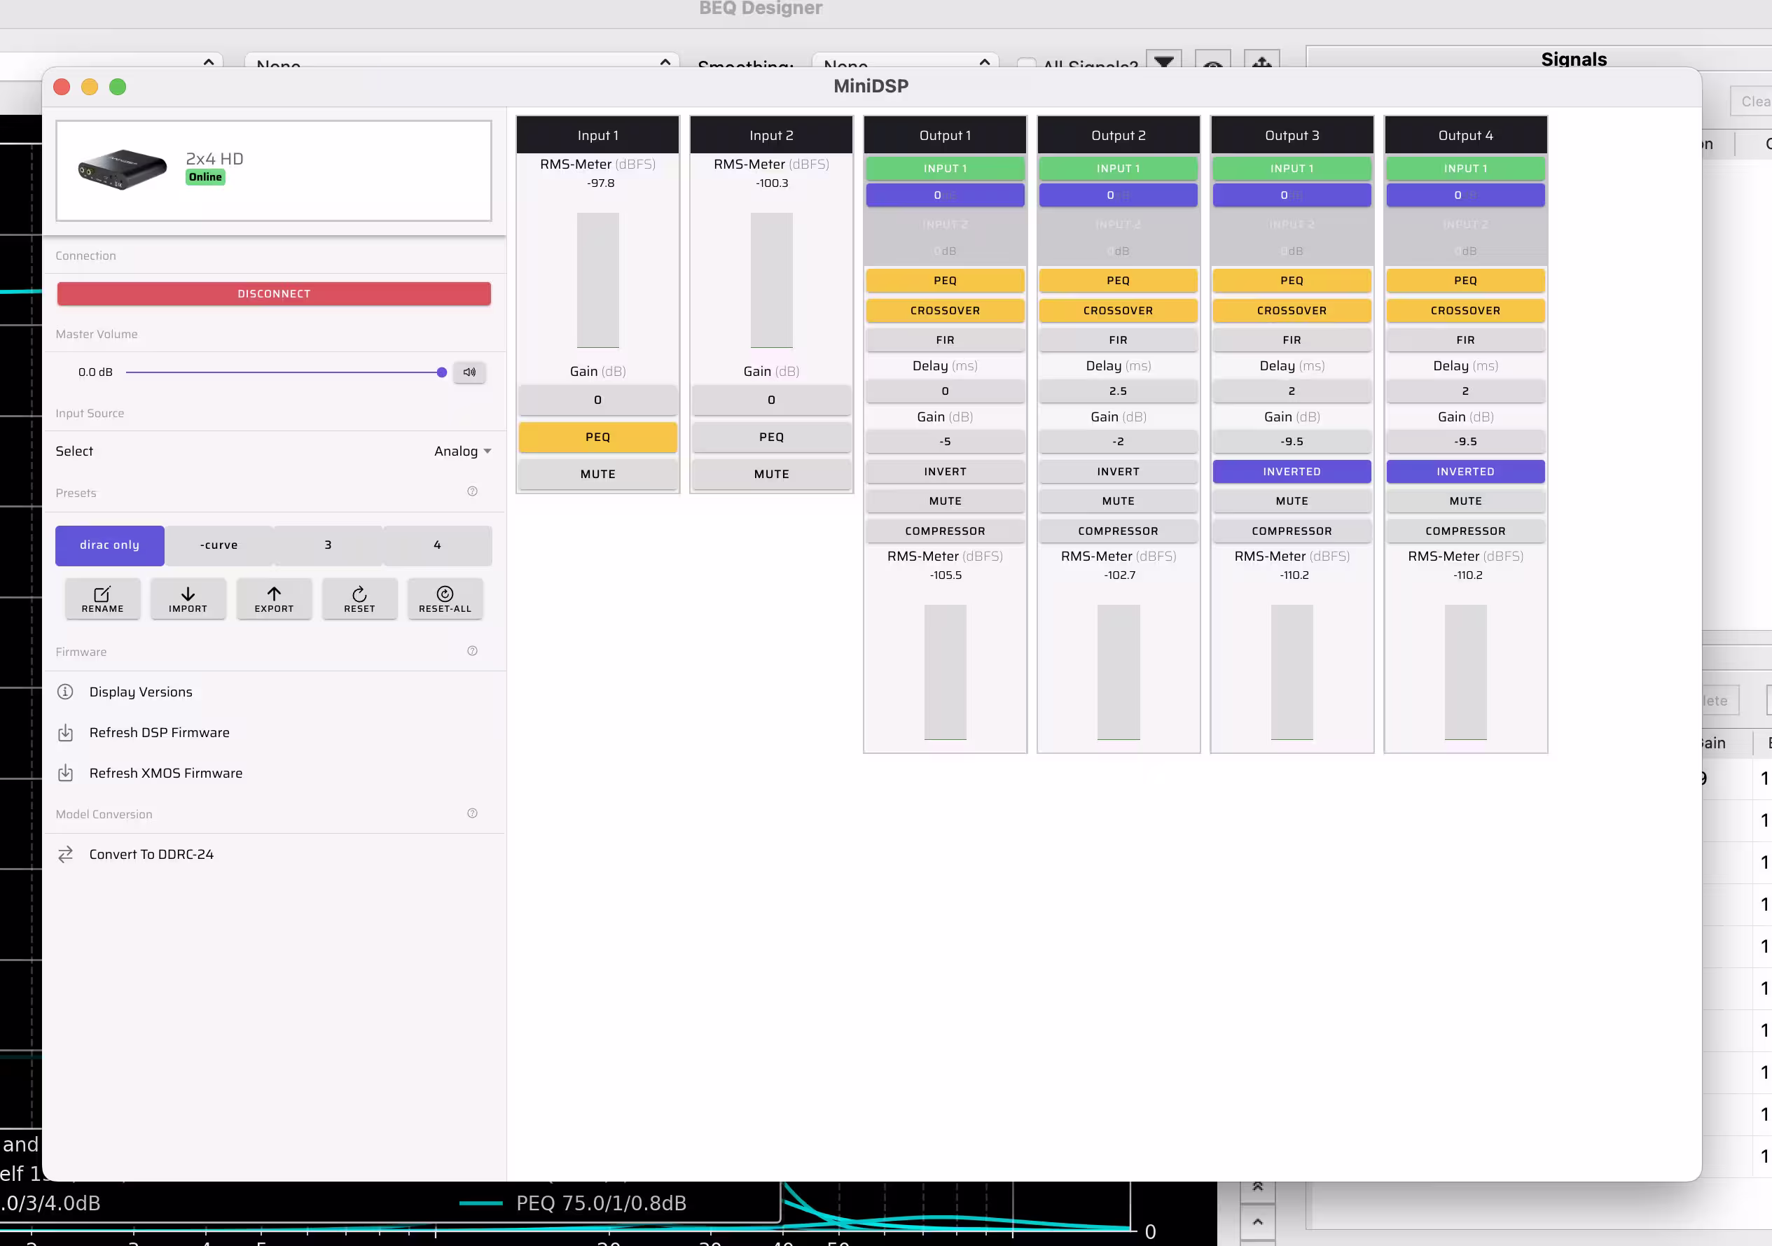Open the Input Source Analog dropdown
Image resolution: width=1772 pixels, height=1246 pixels.
coord(463,451)
